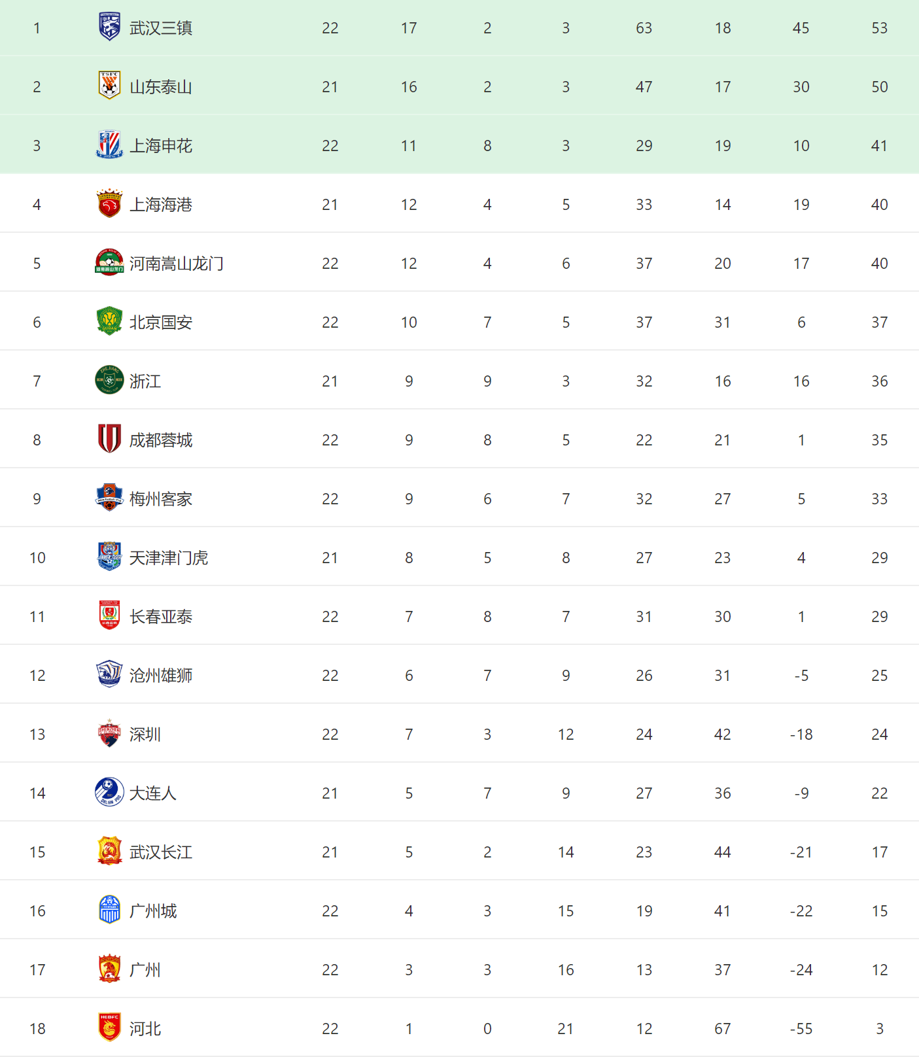Viewport: 919px width, 1057px height.
Task: Click the 上海申花 team badge
Action: point(109,145)
